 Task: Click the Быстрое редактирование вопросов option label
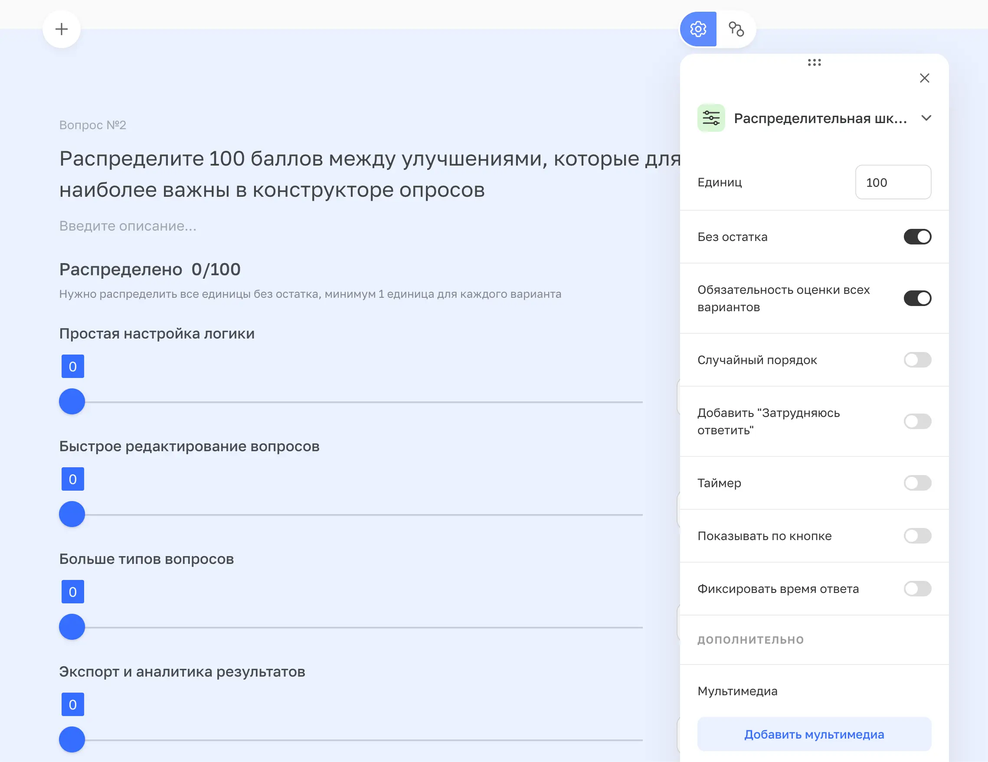(190, 446)
